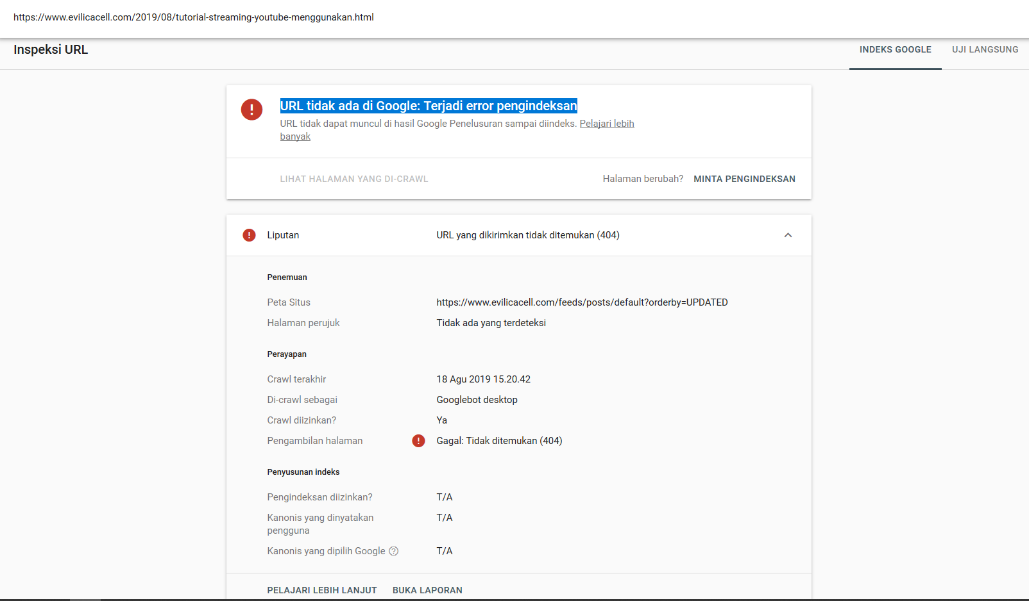Click the red error icon next to Liputan

pyautogui.click(x=249, y=235)
